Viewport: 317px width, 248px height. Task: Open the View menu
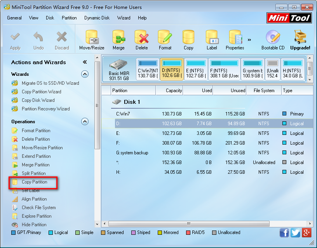(x=33, y=18)
